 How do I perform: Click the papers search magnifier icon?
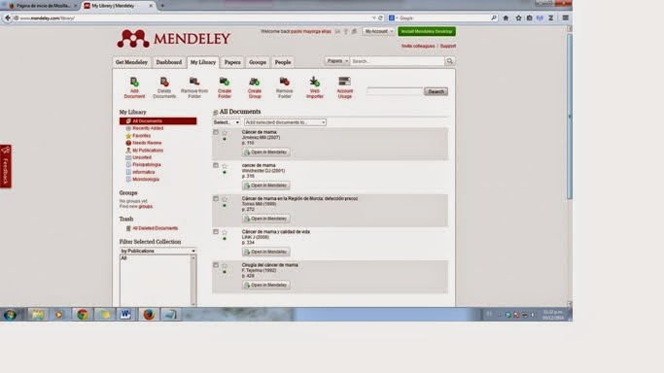point(450,61)
